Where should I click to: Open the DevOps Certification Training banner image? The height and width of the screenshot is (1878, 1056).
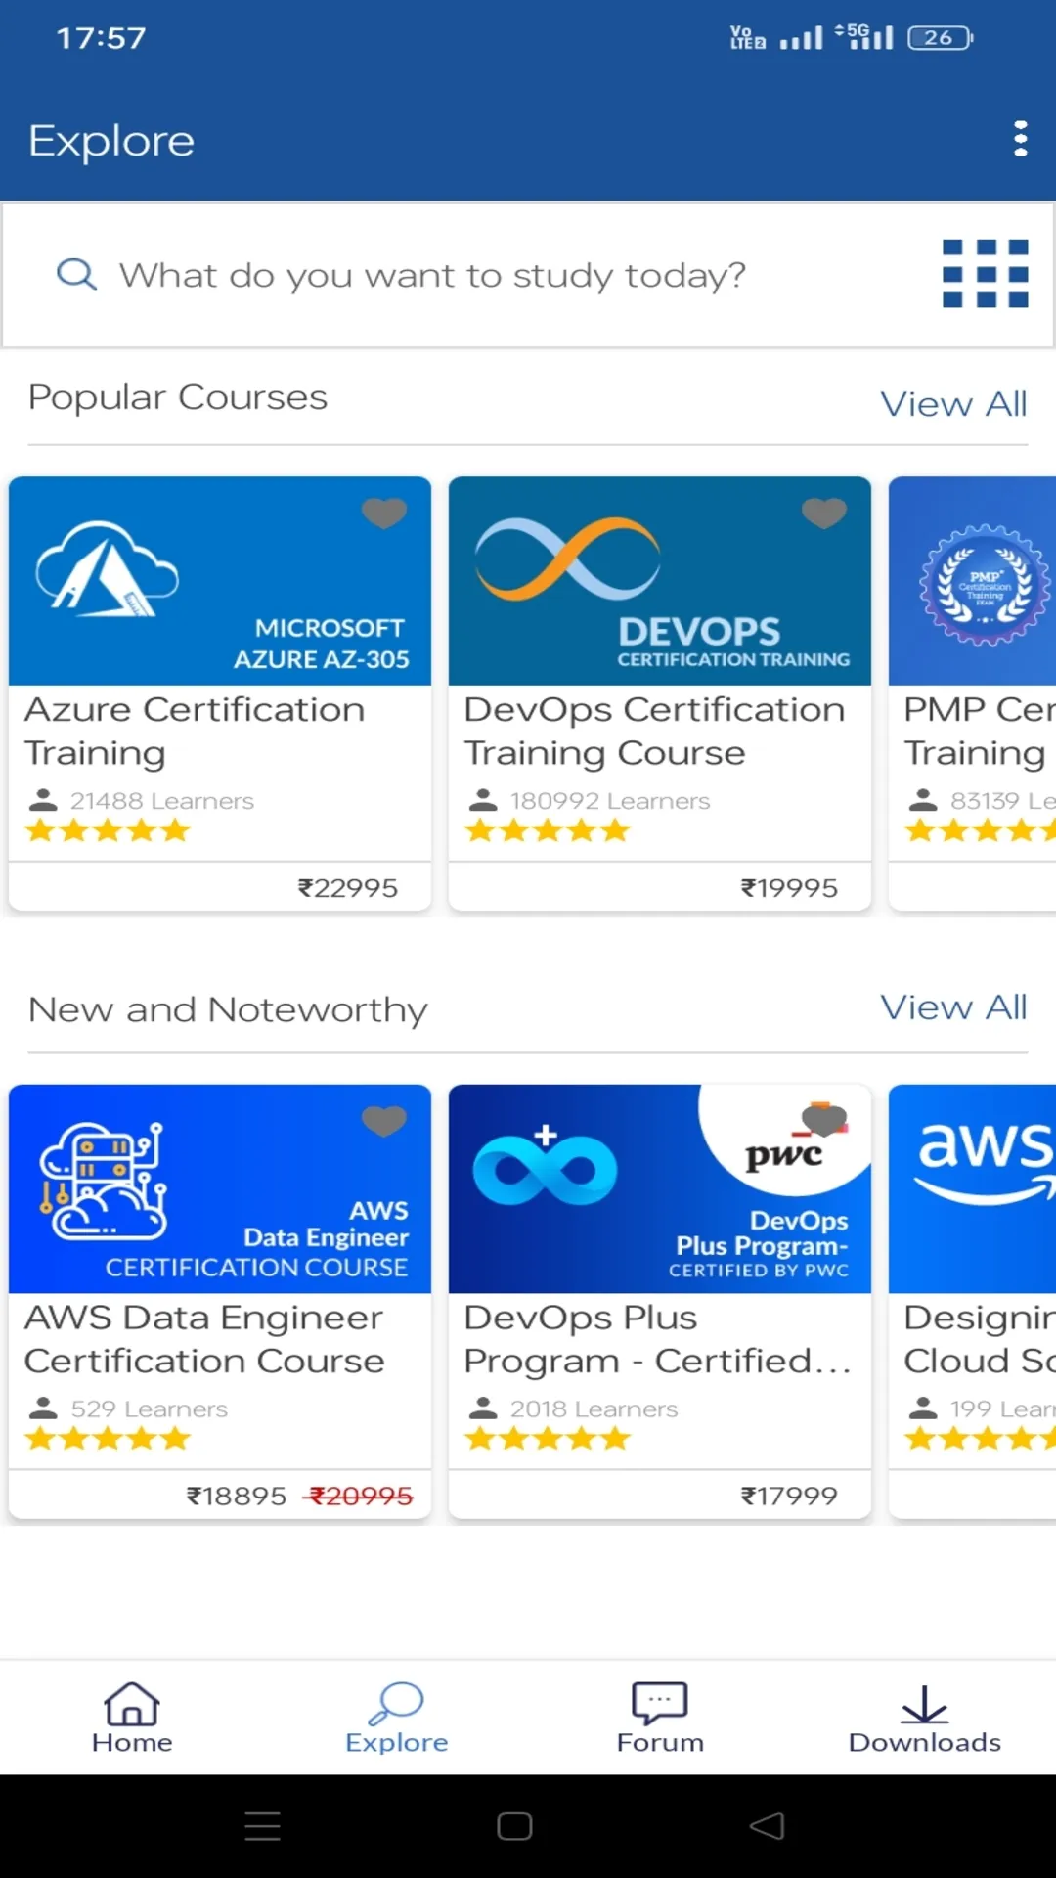pyautogui.click(x=660, y=581)
